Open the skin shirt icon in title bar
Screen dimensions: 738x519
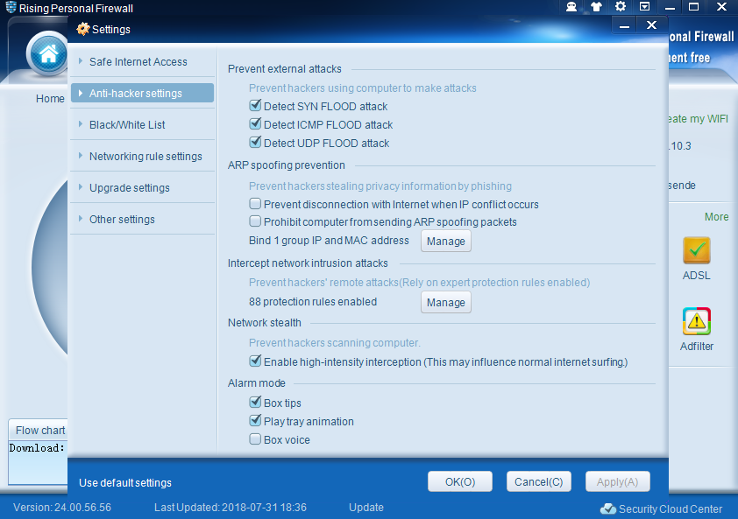point(596,7)
